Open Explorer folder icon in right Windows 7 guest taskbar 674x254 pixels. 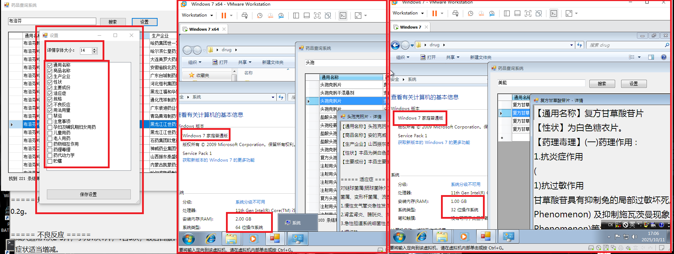click(x=442, y=236)
